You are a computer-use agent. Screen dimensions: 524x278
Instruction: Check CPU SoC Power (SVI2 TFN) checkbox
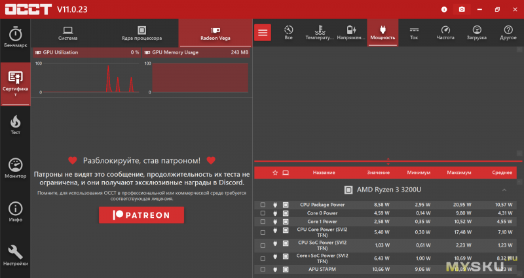click(x=263, y=245)
